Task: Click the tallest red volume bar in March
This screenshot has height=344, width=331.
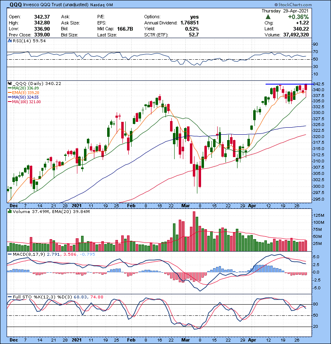Action: coord(194,231)
